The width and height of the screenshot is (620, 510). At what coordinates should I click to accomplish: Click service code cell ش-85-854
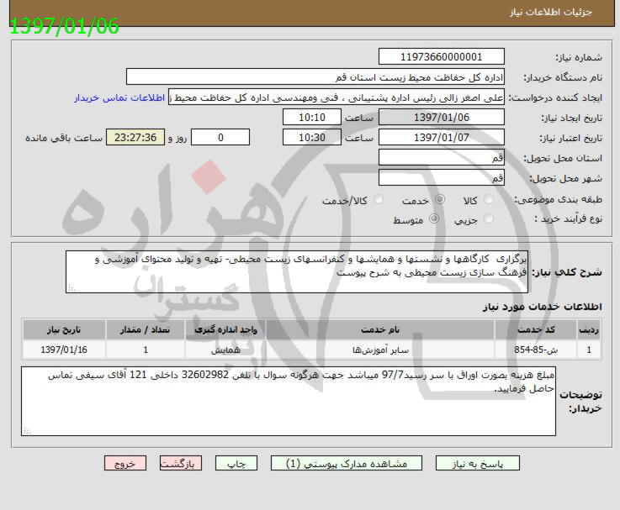coord(536,350)
